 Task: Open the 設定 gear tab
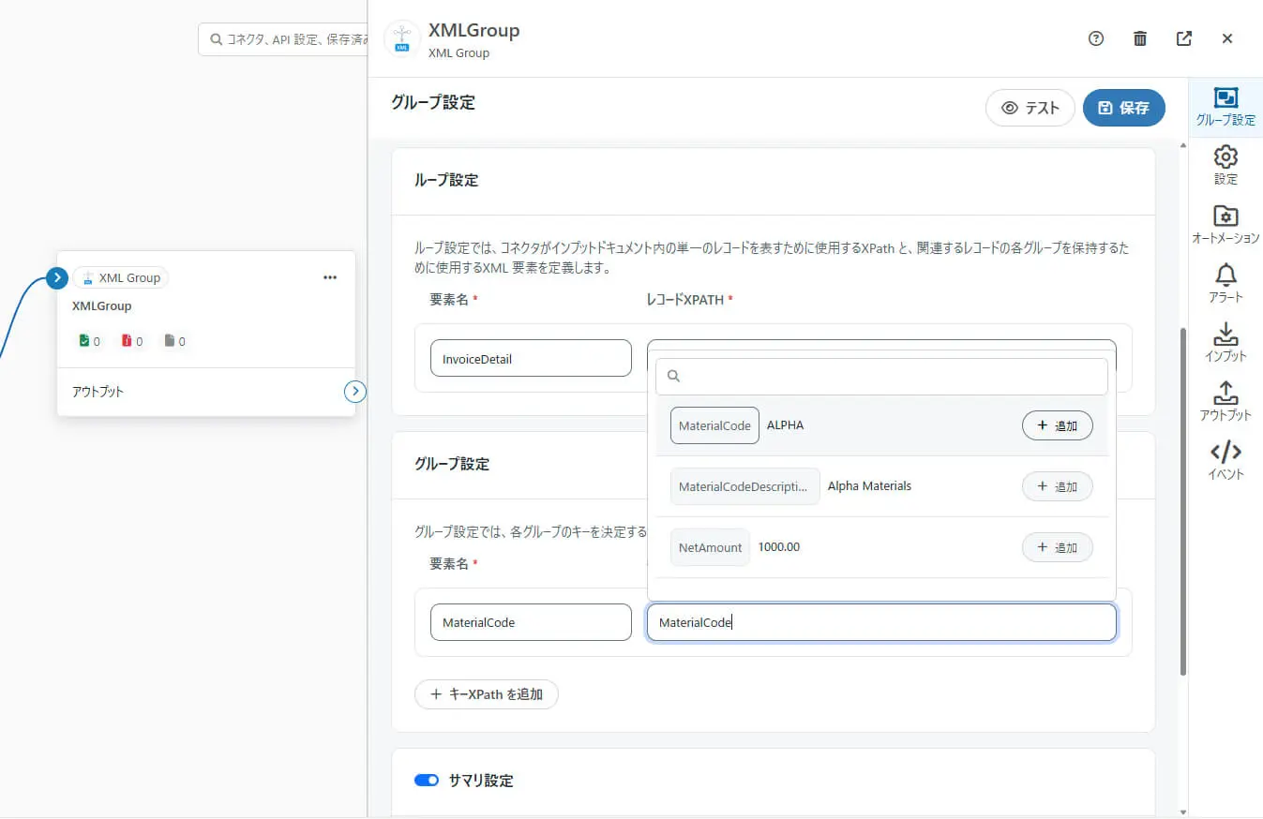point(1225,166)
